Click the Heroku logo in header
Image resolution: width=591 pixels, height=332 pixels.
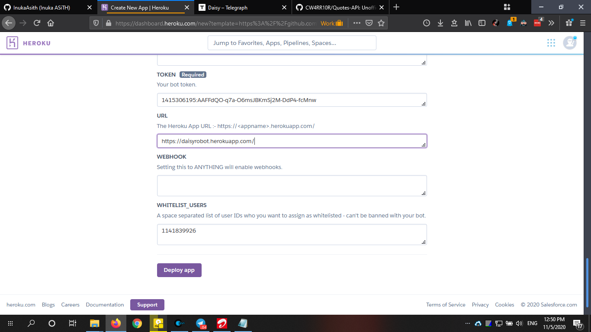point(29,43)
